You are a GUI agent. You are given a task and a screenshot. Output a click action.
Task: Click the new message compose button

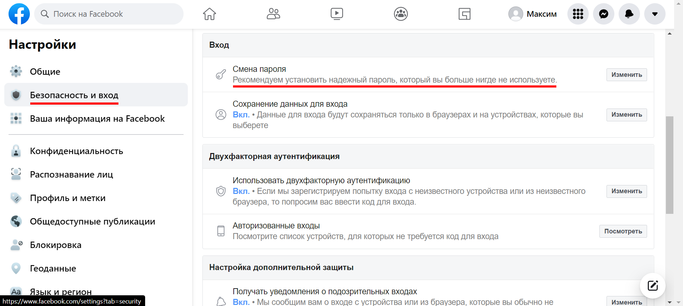(x=653, y=285)
